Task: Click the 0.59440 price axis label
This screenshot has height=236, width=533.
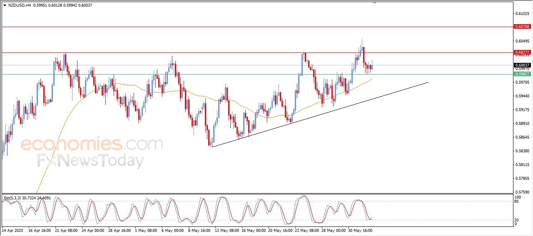Action: click(x=522, y=96)
